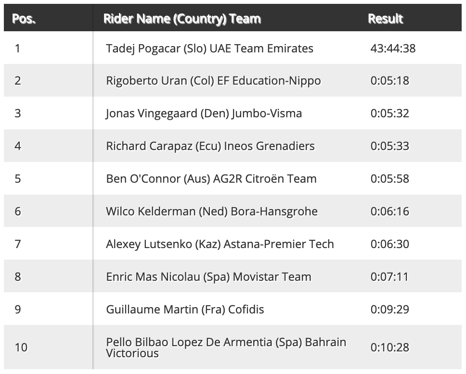Click Enric Mas Nicolau Movistar entry
The width and height of the screenshot is (466, 374).
point(208,276)
